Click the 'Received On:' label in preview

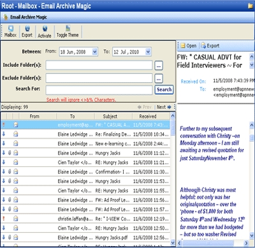[193, 82]
